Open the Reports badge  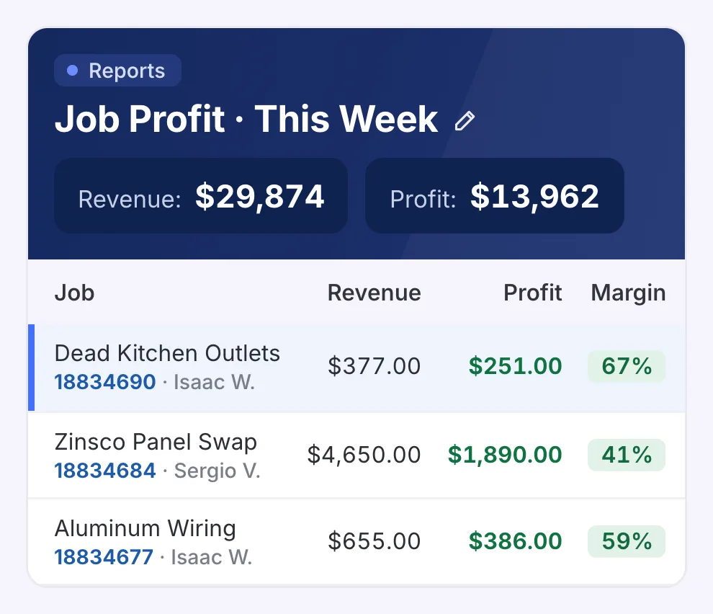pyautogui.click(x=118, y=71)
